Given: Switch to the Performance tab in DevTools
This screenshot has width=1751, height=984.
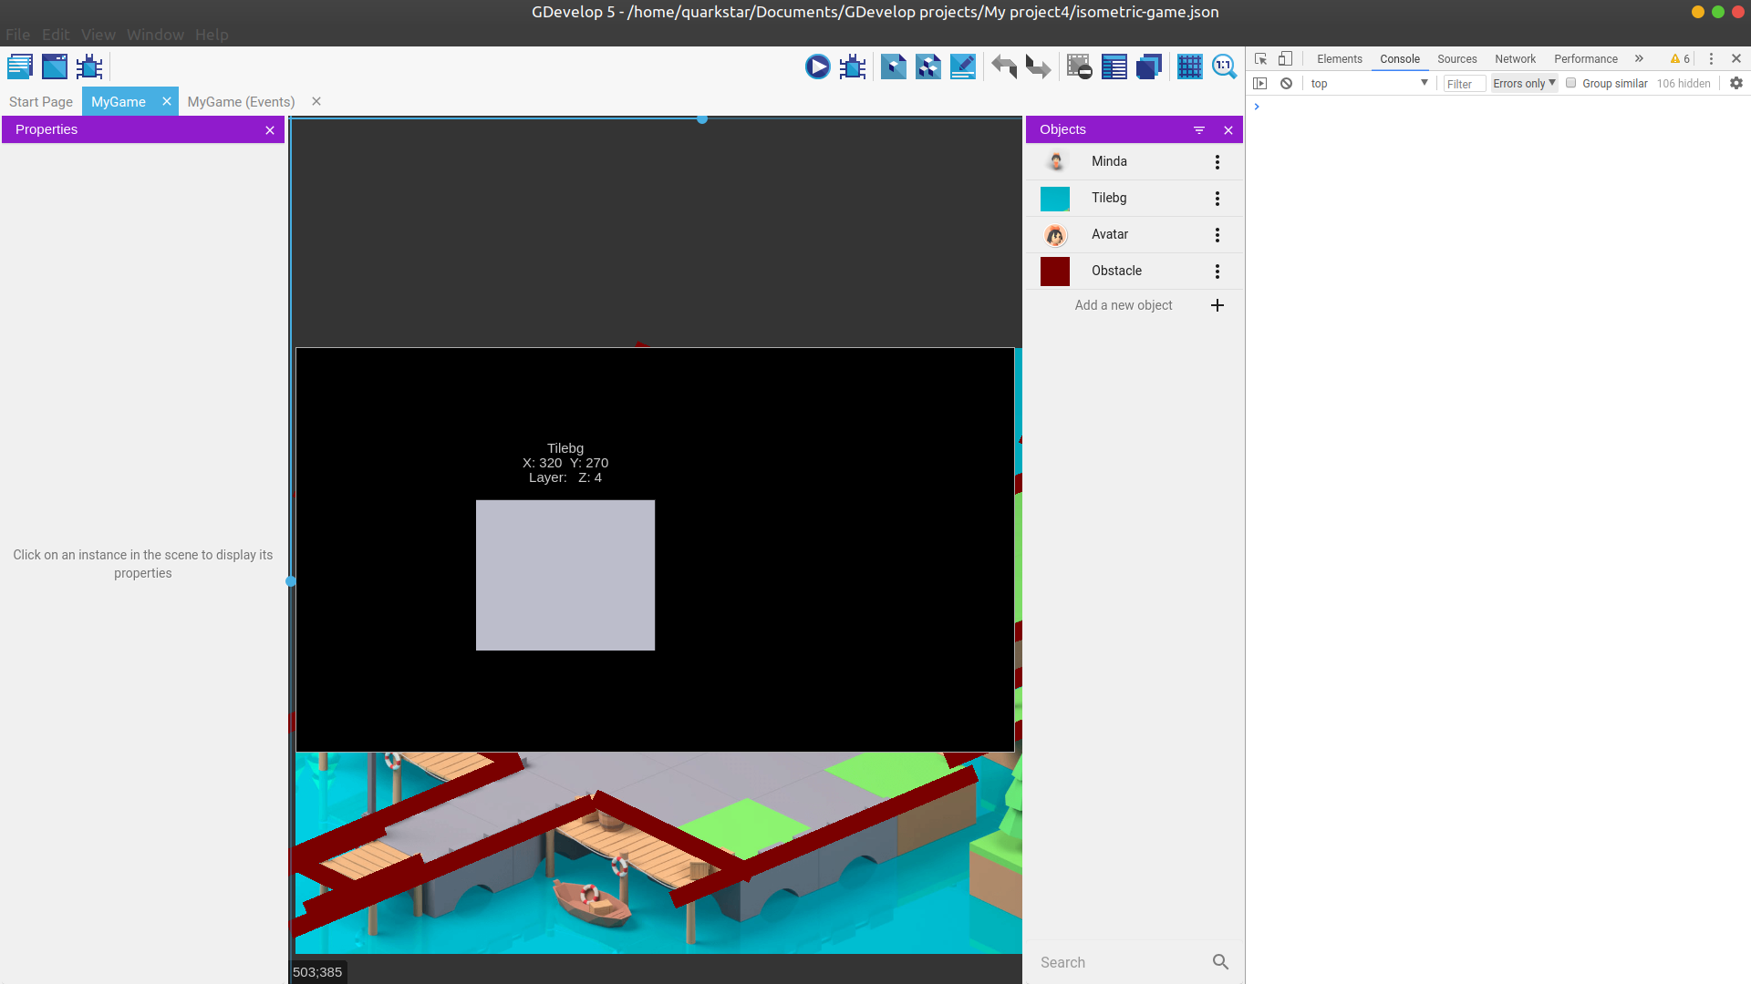Looking at the screenshot, I should [x=1586, y=58].
